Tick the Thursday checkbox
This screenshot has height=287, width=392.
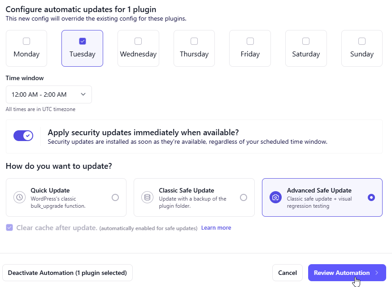(x=194, y=41)
